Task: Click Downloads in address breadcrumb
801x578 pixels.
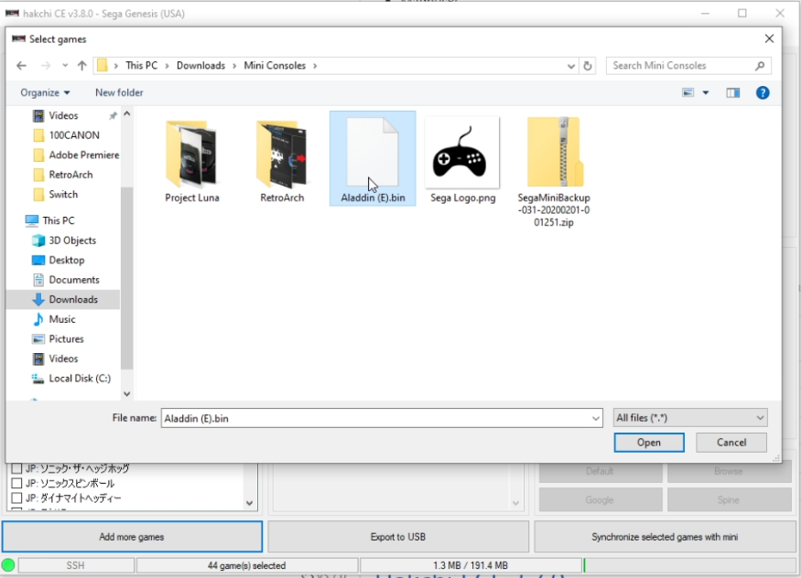Action: pyautogui.click(x=200, y=66)
